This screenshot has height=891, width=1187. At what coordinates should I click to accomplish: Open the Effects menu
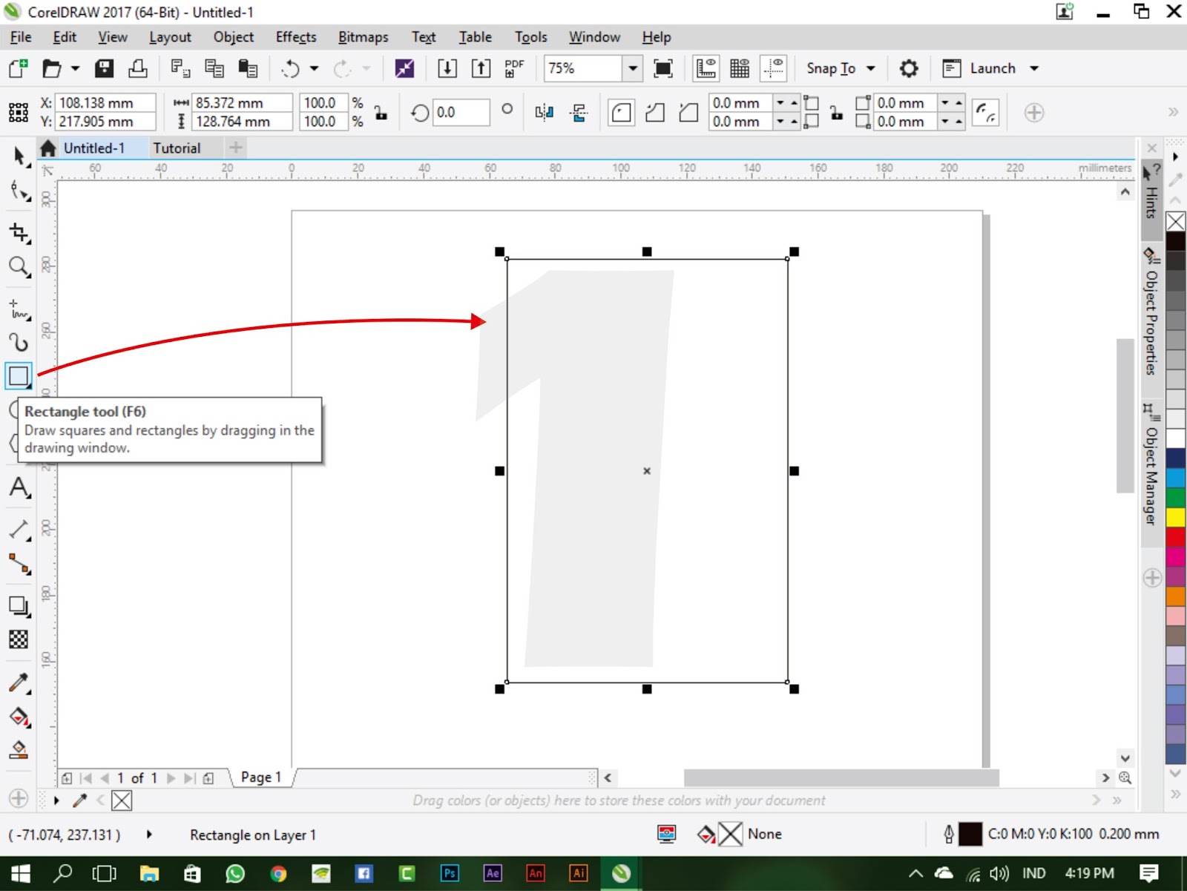[x=295, y=37]
